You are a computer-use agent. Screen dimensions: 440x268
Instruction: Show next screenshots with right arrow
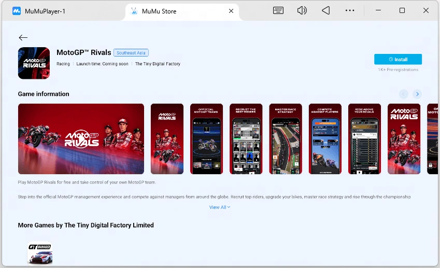[x=417, y=94]
